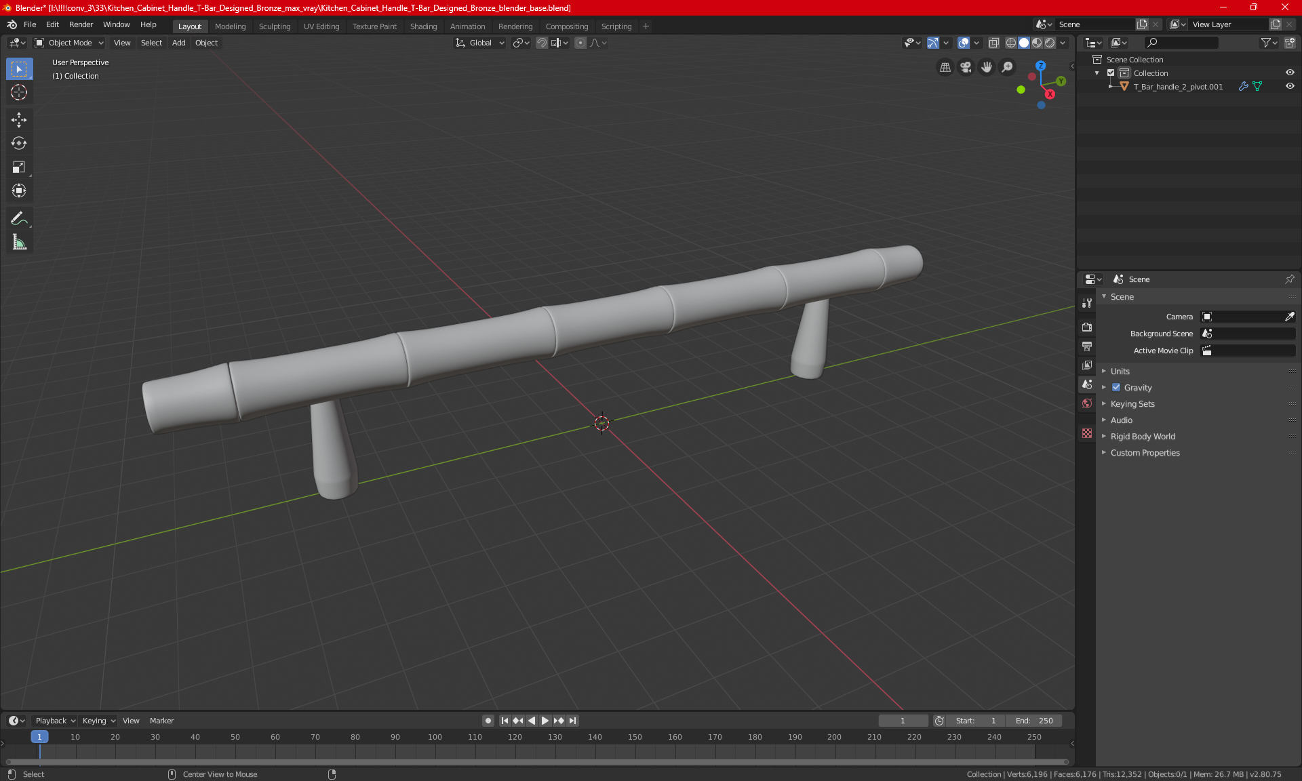Screen dimensions: 1302x781
Task: Switch to the Sculpting workspace tab
Action: tap(274, 26)
